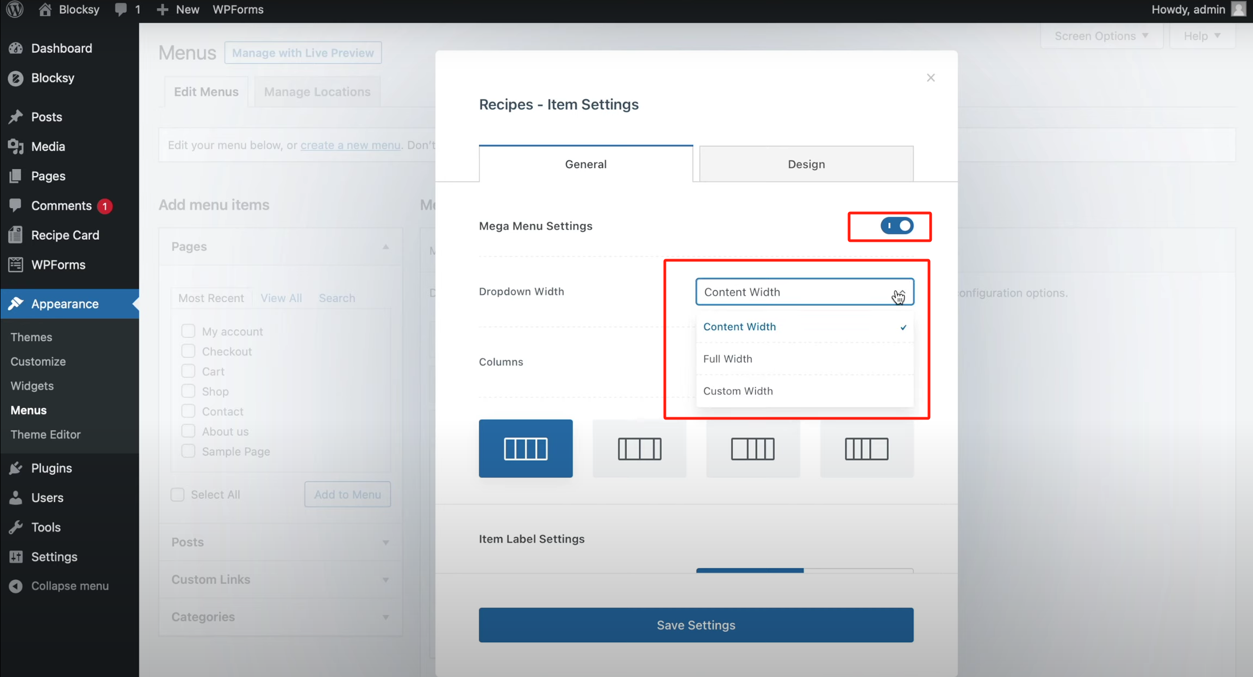Screen dimensions: 1253x677
Task: Open the Dropdown Width combo box
Action: pos(805,292)
